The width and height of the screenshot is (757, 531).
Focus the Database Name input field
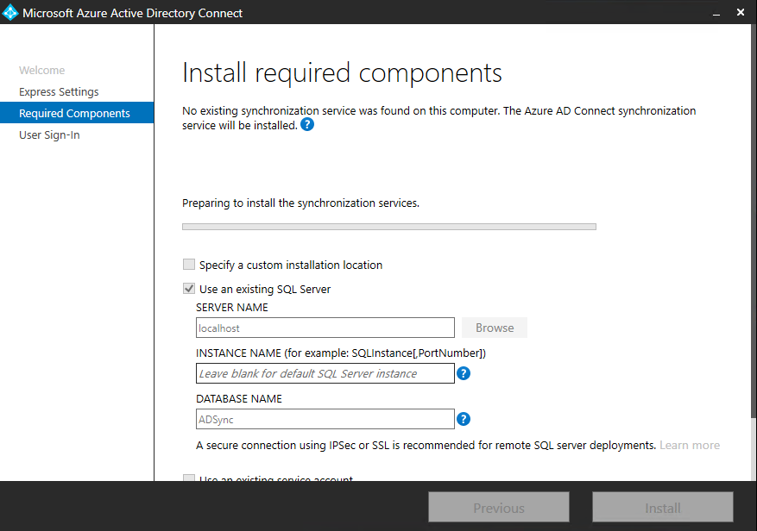pyautogui.click(x=325, y=419)
